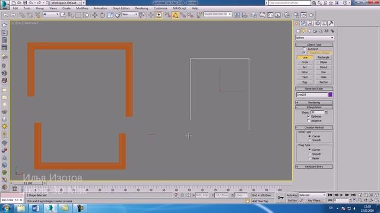
Task: Click the Align tool icon
Action: click(245, 15)
